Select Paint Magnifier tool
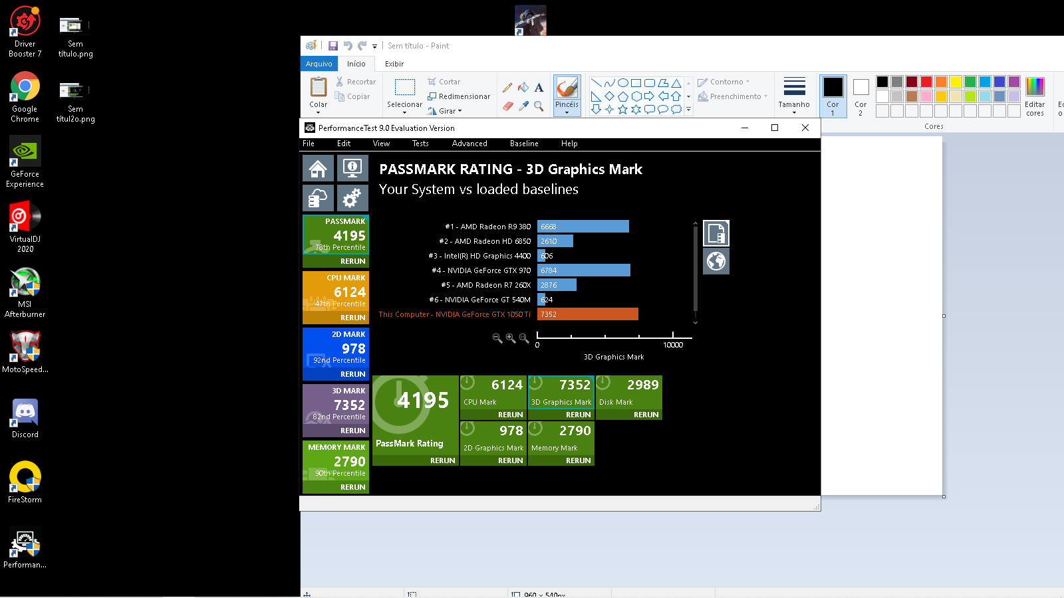The width and height of the screenshot is (1064, 598). point(539,106)
